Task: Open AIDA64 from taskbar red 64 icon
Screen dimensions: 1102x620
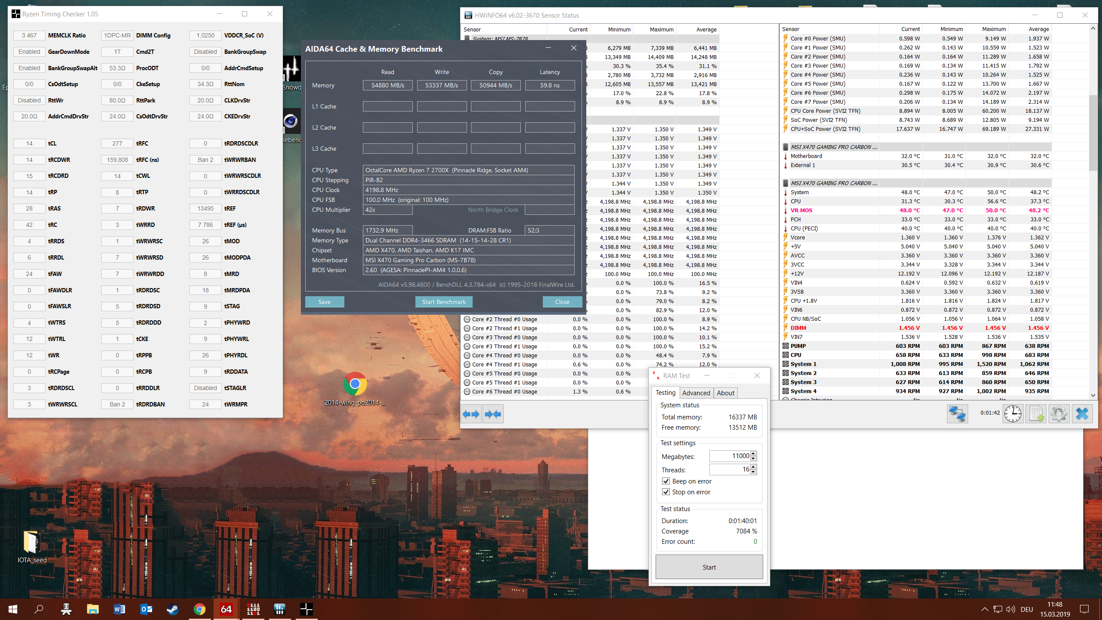Action: (x=226, y=609)
